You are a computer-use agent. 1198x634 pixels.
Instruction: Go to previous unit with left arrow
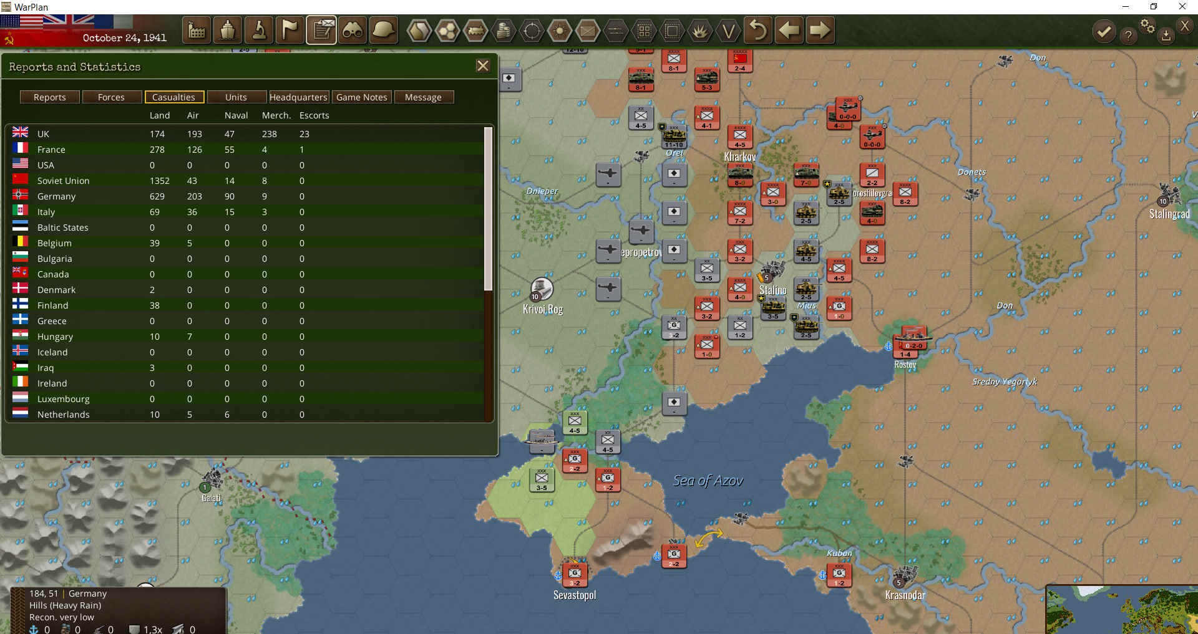click(789, 30)
